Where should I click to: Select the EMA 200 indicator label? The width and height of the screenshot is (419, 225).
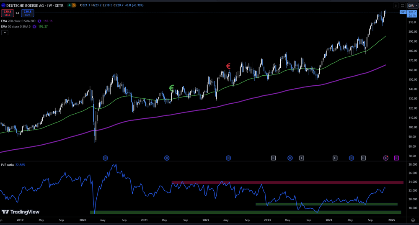coord(18,21)
